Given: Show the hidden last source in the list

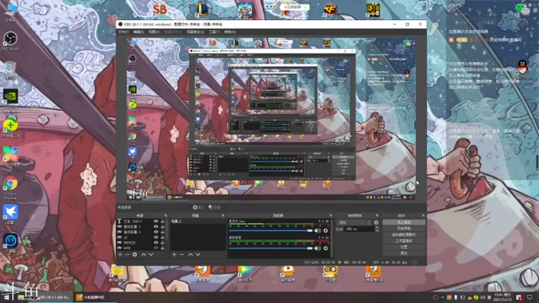Looking at the screenshot, I should pos(156,248).
